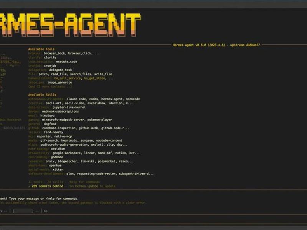This screenshot has height=230, width=307.
Task: Click the 'hermes-agent' skill name
Action: pyautogui.click(x=112, y=99)
